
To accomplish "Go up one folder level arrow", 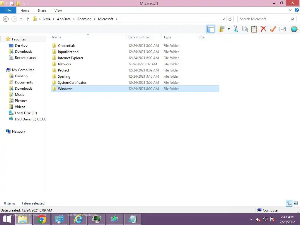I will pyautogui.click(x=28, y=19).
